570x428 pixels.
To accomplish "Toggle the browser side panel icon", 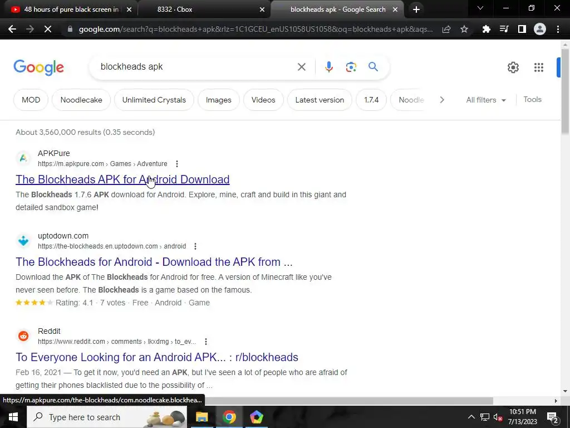I will click(522, 29).
